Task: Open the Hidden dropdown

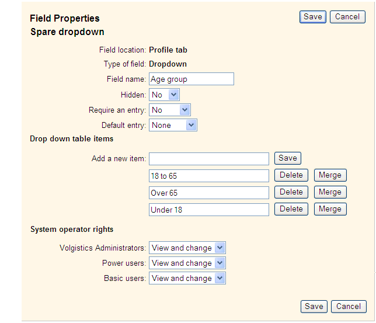Action: tap(165, 95)
